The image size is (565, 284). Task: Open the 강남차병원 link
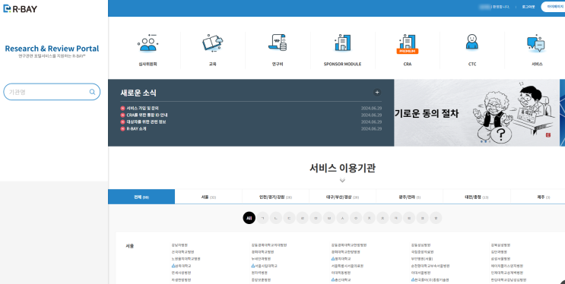pyautogui.click(x=179, y=245)
